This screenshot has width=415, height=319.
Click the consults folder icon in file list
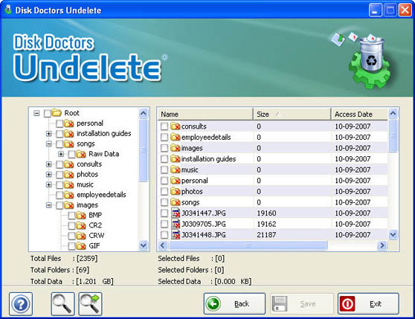[x=176, y=126]
